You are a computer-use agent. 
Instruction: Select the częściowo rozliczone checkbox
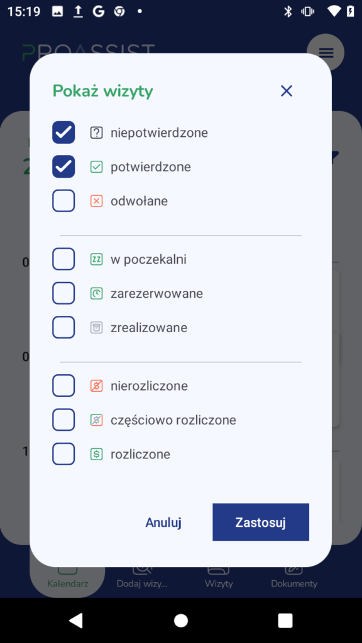point(63,419)
